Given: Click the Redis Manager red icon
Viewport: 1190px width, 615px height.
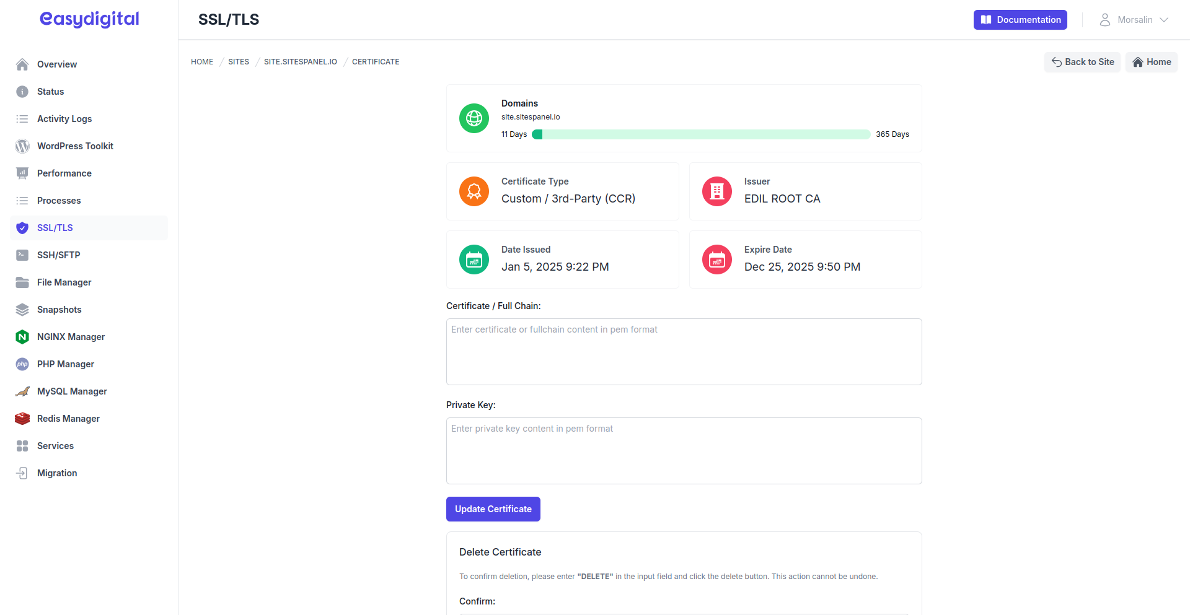Looking at the screenshot, I should (x=22, y=419).
